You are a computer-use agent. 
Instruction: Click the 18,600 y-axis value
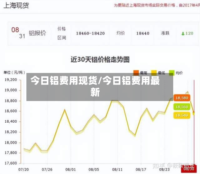[11, 111]
